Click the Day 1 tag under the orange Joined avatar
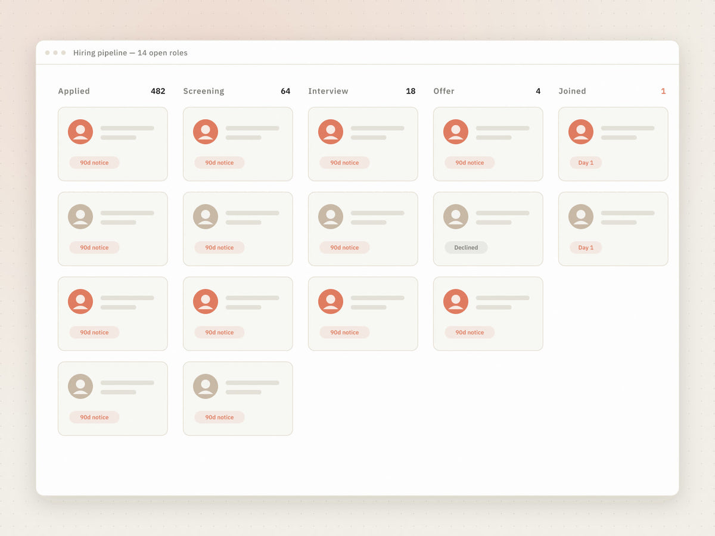Screen dimensions: 715x536 [x=586, y=163]
